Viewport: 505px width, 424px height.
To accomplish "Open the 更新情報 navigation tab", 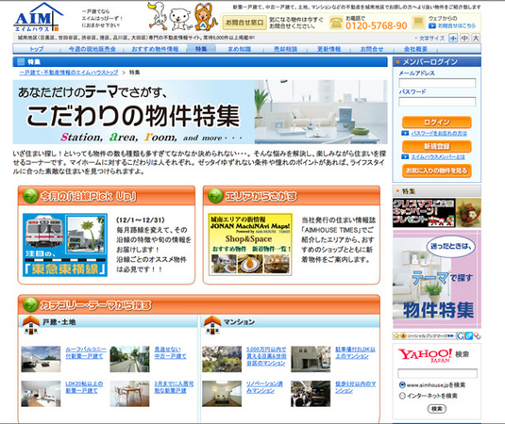I will click(328, 49).
